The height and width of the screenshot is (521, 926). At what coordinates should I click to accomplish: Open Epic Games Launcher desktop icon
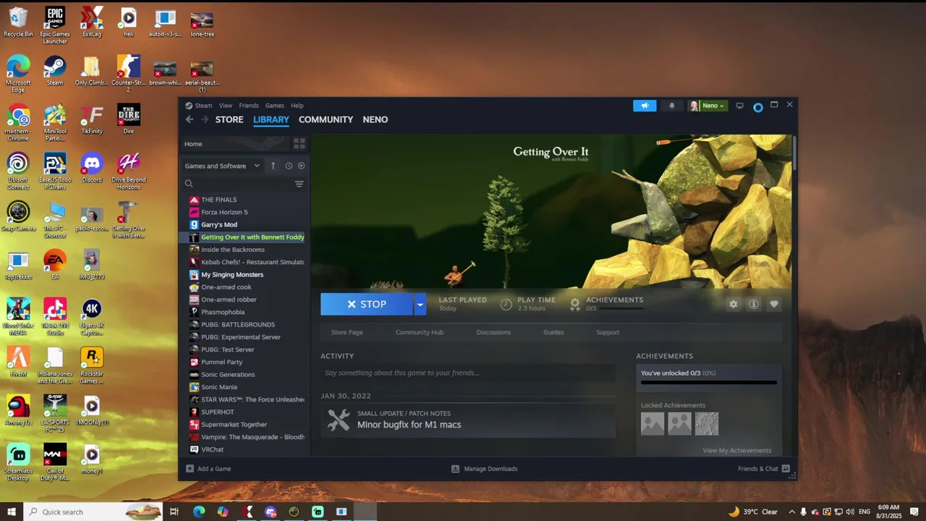pyautogui.click(x=55, y=26)
